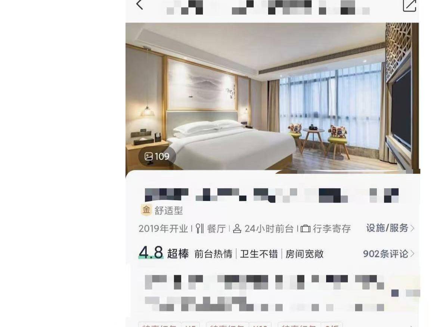The height and width of the screenshot is (327, 437).
Task: Expand coupon row arrow at bottom right
Action: [x=412, y=325]
